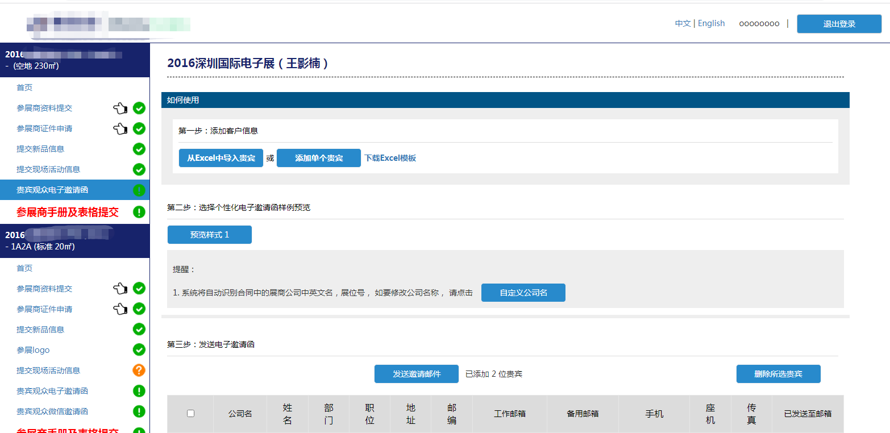Open 提交现场活动信息 under the 空地 230㎡ booth
Screen dimensions: 890x433
click(48, 169)
